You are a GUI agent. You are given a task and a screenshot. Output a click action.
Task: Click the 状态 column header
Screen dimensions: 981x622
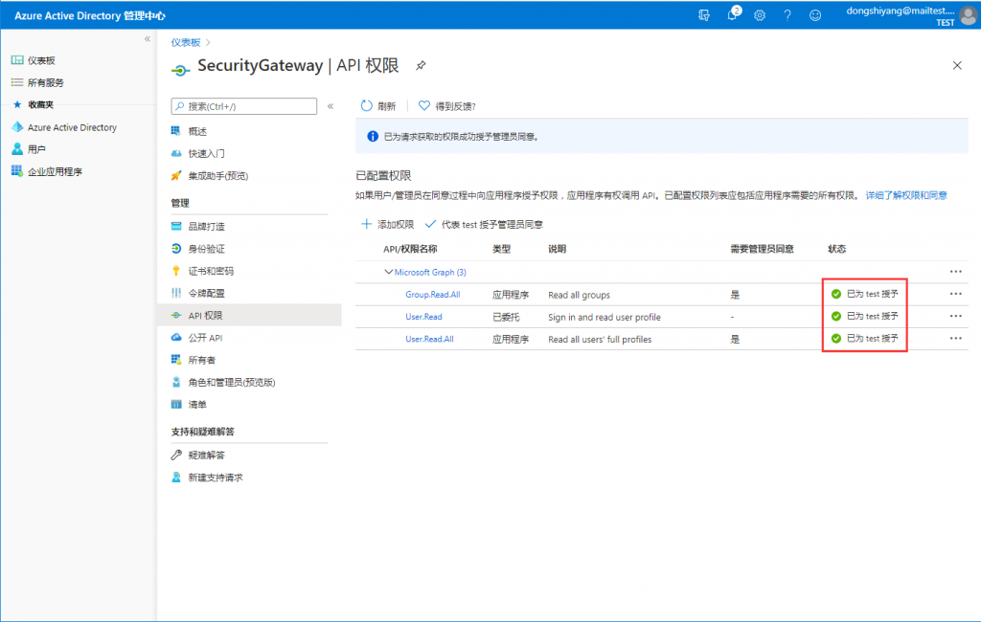(836, 249)
